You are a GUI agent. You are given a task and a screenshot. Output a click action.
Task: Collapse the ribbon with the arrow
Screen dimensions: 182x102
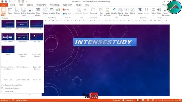tap(180, 18)
